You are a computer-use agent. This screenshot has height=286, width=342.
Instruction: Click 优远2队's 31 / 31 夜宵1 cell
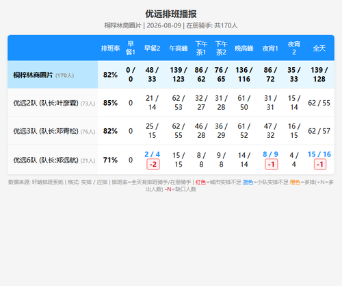tap(270, 103)
